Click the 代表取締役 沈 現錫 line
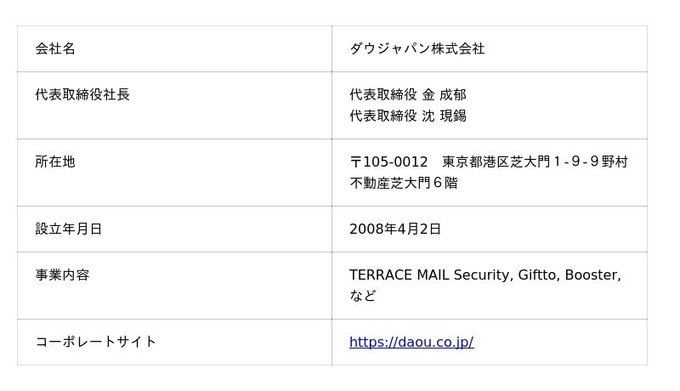The image size is (680, 391). click(x=408, y=116)
